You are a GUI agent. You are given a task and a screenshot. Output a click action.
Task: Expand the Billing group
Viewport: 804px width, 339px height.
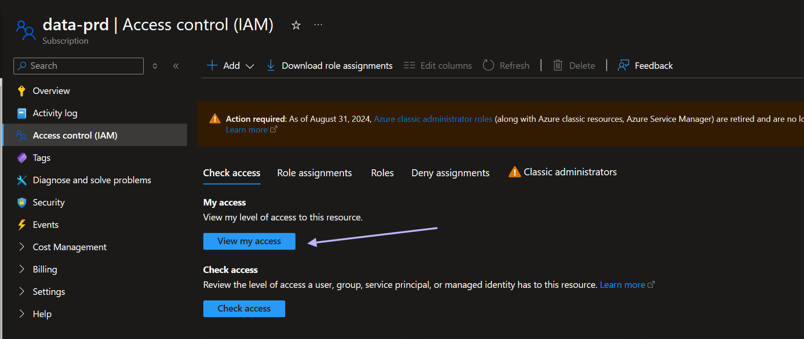pos(21,269)
